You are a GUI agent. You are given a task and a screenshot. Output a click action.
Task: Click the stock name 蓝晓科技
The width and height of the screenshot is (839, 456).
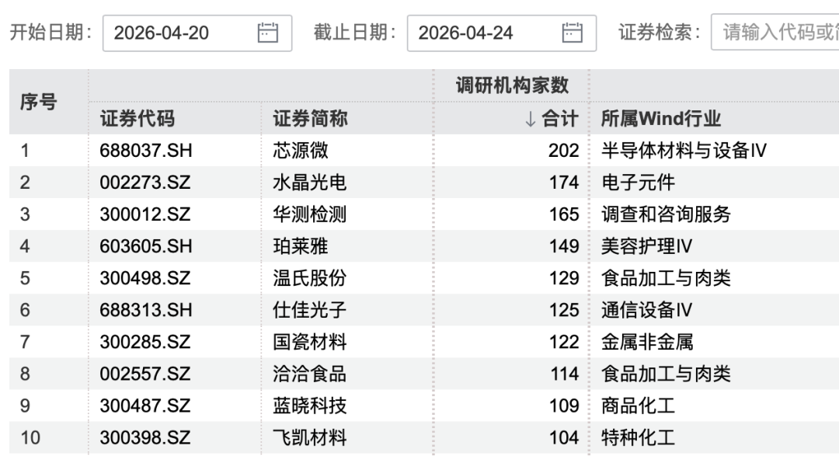tap(310, 406)
